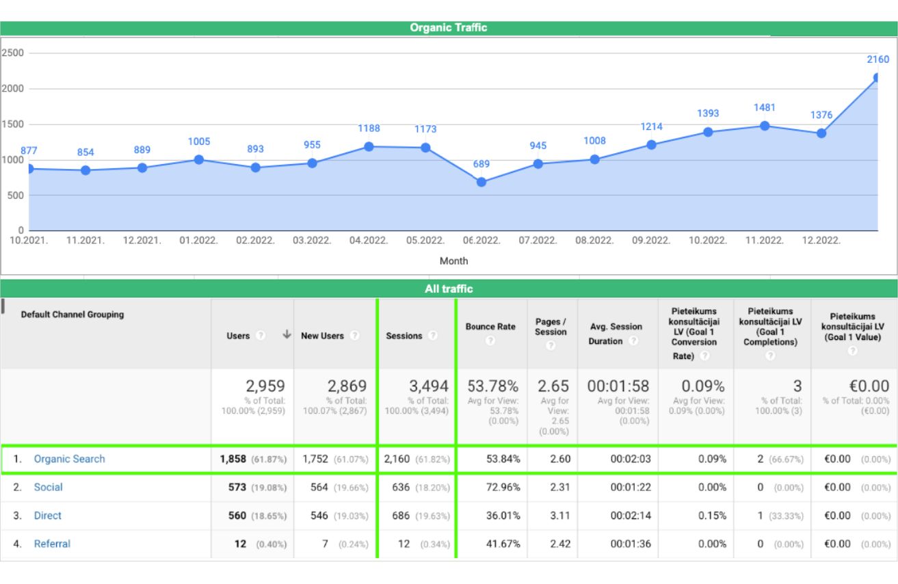Click help icon for Goal 1 Completions
Image resolution: width=898 pixels, height=584 pixels.
point(771,356)
